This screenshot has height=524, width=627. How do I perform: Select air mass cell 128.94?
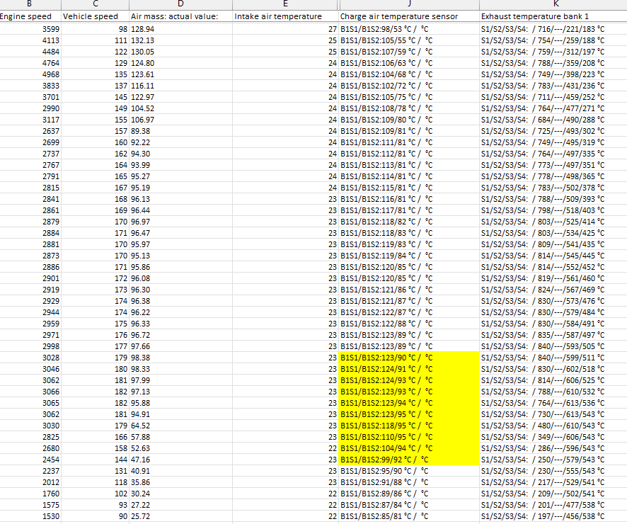pos(180,29)
